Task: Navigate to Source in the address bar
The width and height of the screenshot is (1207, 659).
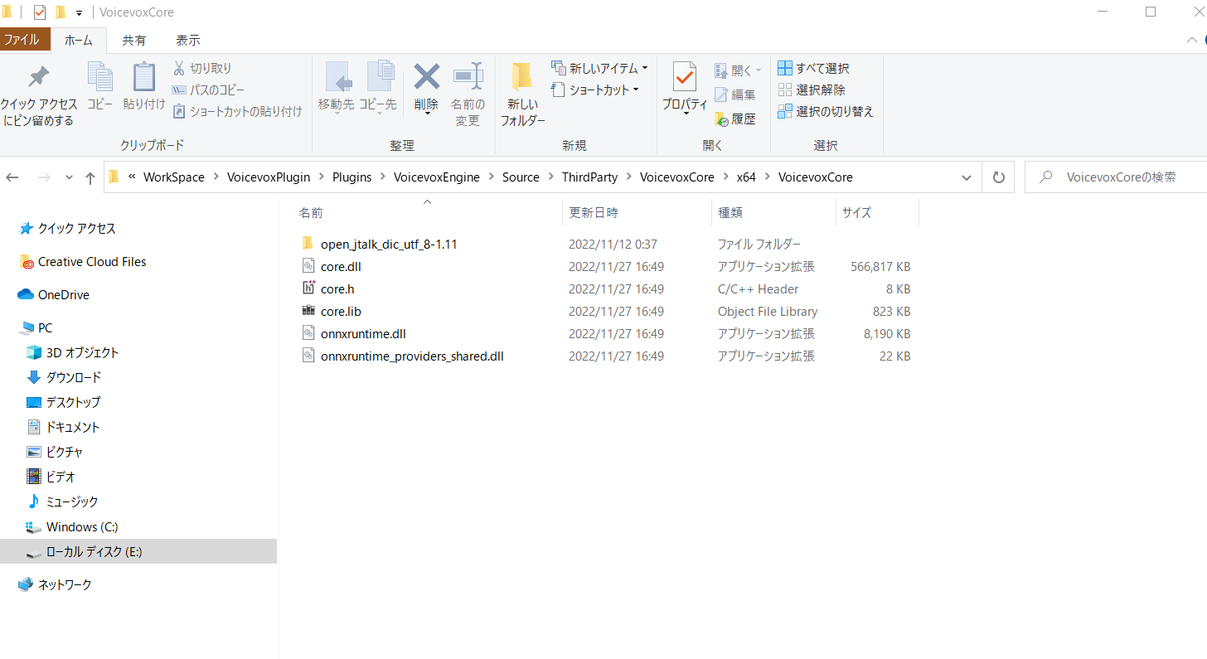Action: [521, 177]
